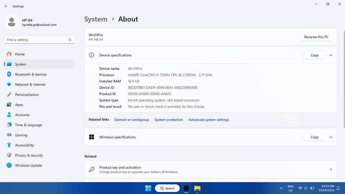Collapse the Device specifications section
345x194 pixels.
pyautogui.click(x=330, y=55)
